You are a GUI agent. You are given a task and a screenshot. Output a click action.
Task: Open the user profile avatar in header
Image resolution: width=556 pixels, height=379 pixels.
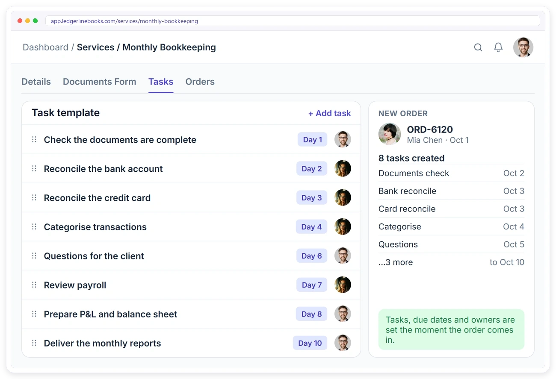pos(523,47)
